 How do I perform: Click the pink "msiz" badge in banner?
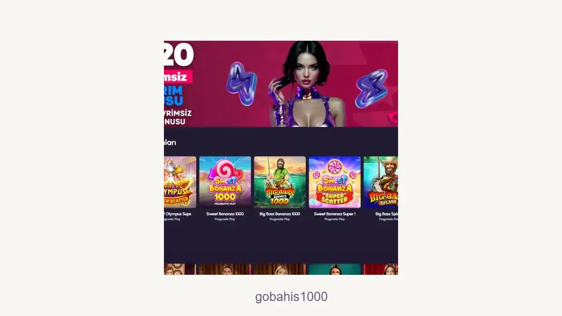coord(178,77)
